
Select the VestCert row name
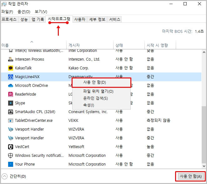(22, 147)
